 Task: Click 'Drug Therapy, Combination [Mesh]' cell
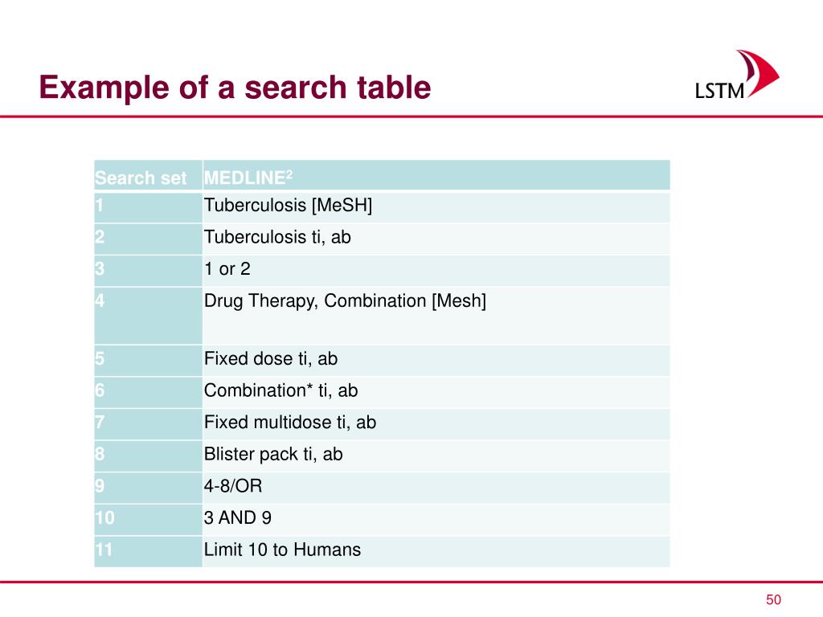[x=436, y=315]
